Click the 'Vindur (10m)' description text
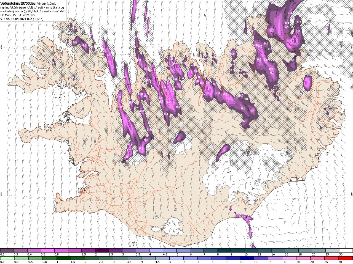This screenshot has height=264, width=353. click(x=46, y=3)
